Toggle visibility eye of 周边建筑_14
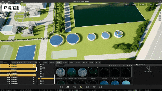The width and height of the screenshot is (162, 91). (8, 78)
